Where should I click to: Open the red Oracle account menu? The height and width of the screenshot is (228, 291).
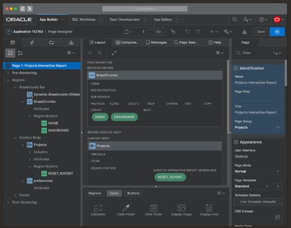(279, 20)
